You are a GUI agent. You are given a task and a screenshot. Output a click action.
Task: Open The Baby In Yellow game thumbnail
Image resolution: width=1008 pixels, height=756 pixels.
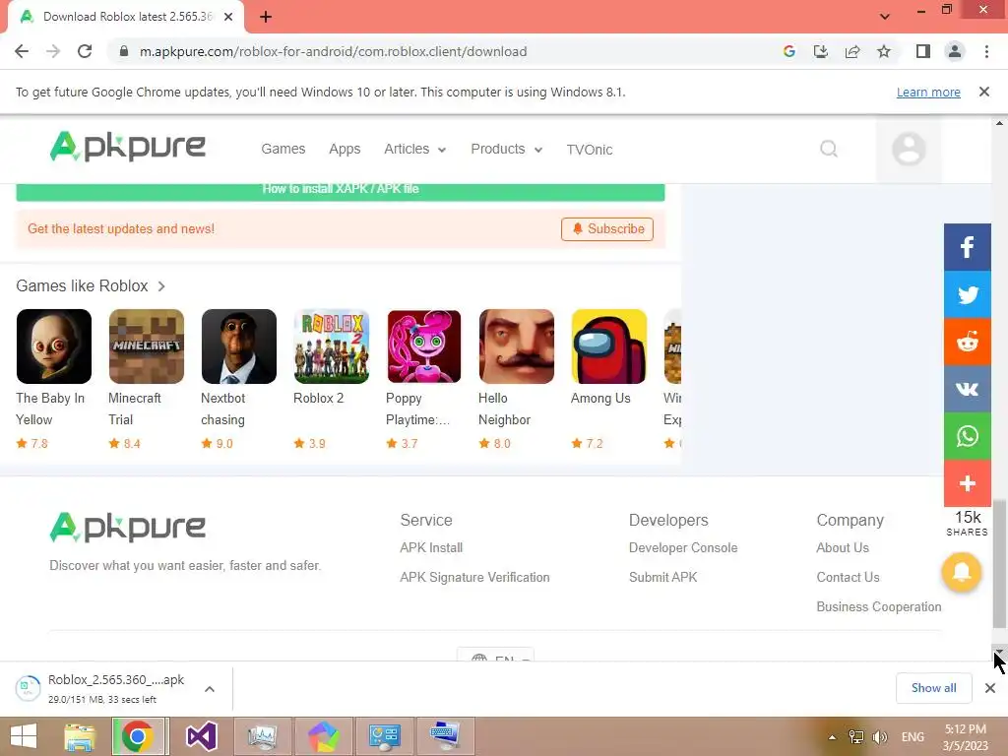[x=54, y=346]
